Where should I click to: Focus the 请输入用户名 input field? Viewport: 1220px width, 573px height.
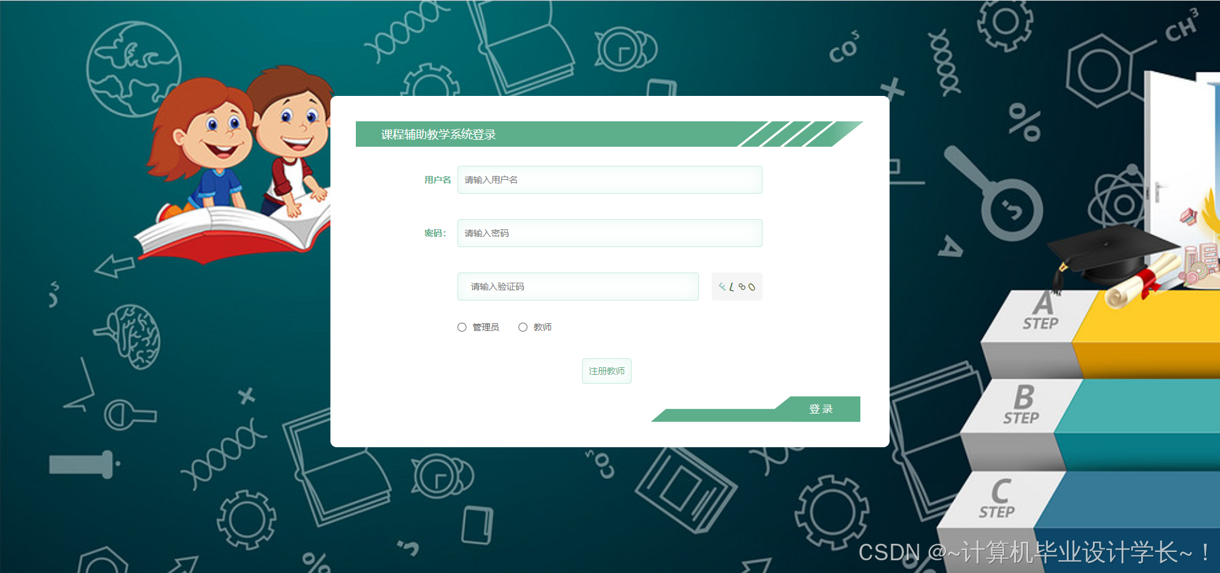coord(610,180)
